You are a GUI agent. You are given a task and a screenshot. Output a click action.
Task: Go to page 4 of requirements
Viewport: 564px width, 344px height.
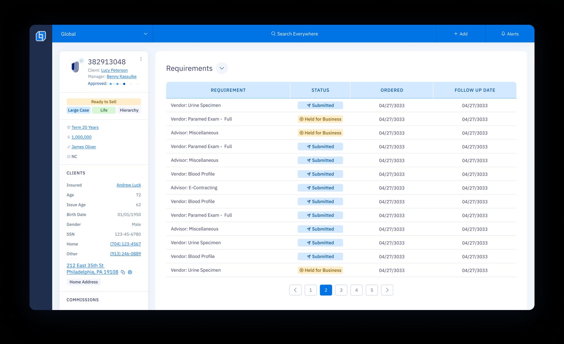[x=356, y=290]
